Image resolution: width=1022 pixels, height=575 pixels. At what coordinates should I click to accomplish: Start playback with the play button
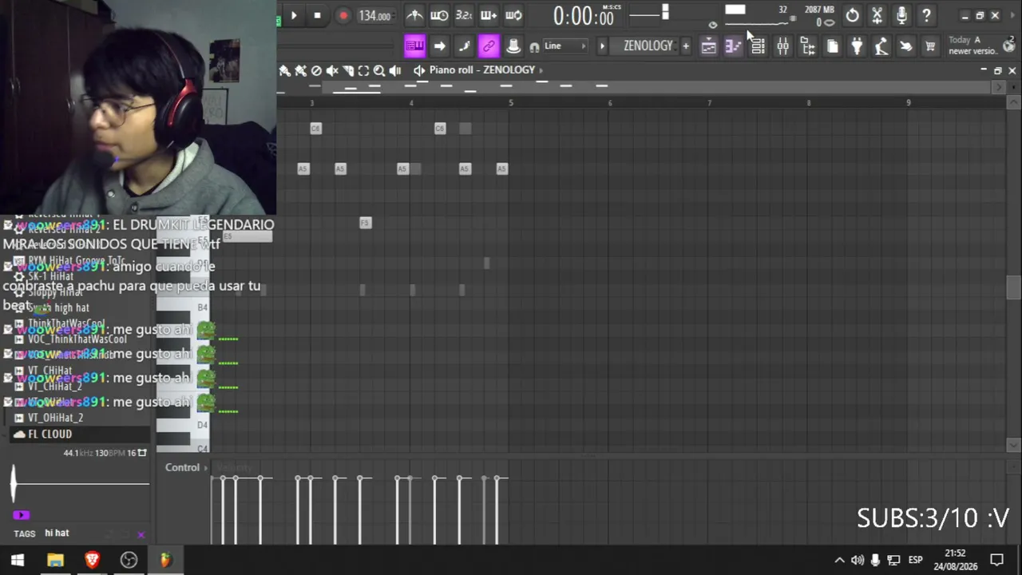click(x=294, y=15)
